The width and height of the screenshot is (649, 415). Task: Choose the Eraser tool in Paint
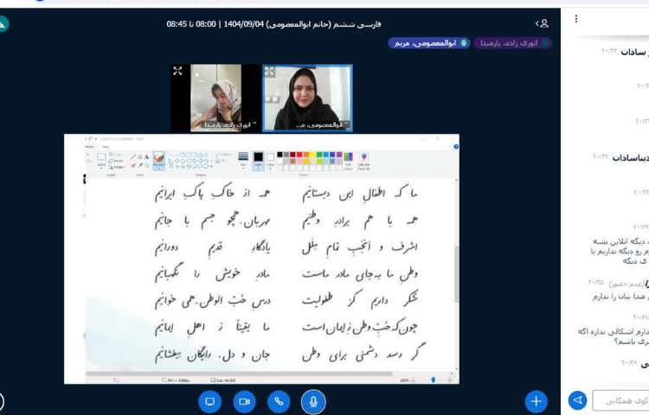tap(133, 165)
